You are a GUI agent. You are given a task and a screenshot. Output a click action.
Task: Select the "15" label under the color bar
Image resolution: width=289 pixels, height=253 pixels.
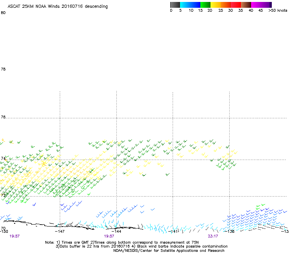coord(200,11)
